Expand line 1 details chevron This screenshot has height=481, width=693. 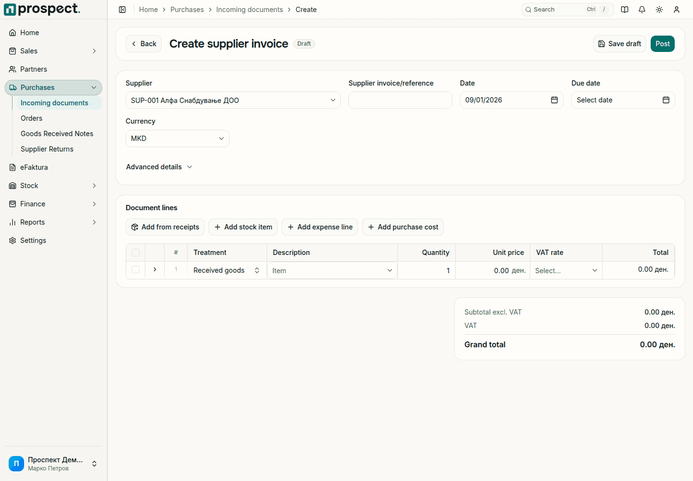point(155,269)
